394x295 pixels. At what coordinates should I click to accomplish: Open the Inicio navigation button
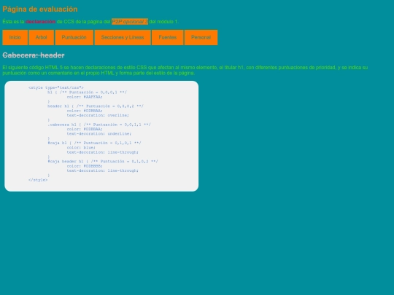[15, 37]
